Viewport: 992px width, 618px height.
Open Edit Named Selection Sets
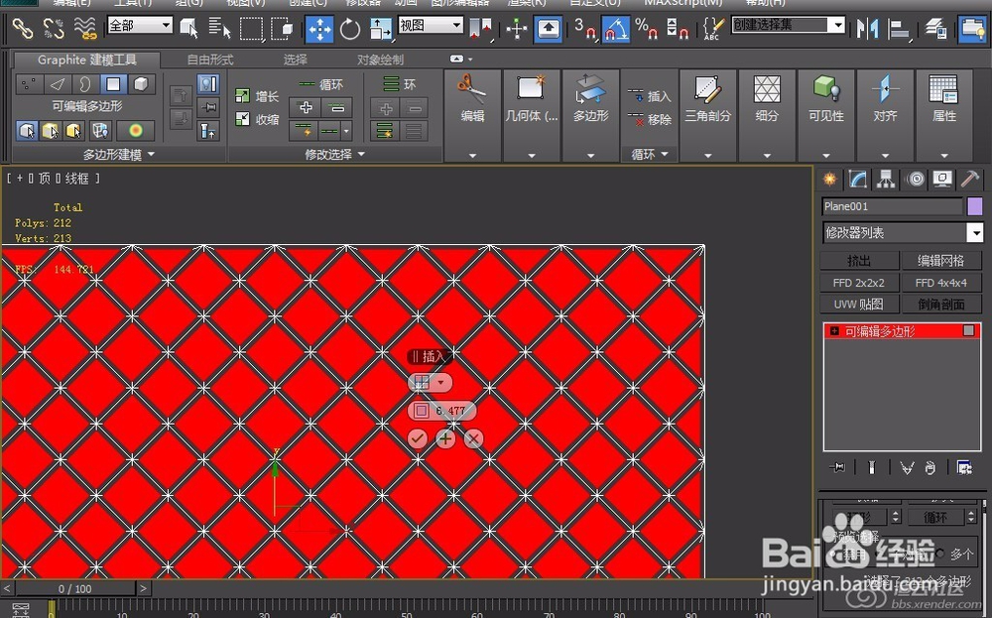tap(713, 29)
